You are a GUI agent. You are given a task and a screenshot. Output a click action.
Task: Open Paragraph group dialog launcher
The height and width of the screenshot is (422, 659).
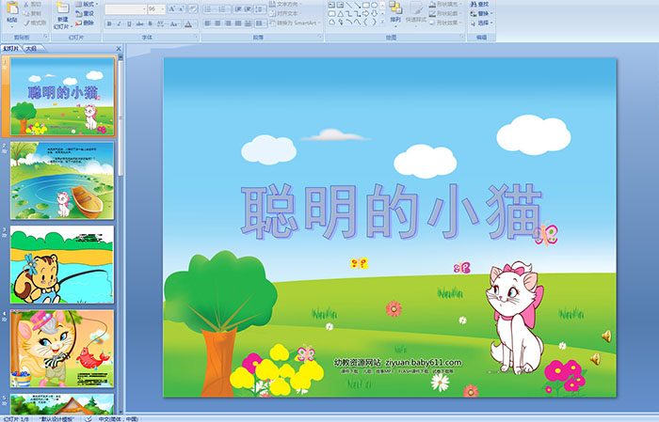tap(320, 38)
